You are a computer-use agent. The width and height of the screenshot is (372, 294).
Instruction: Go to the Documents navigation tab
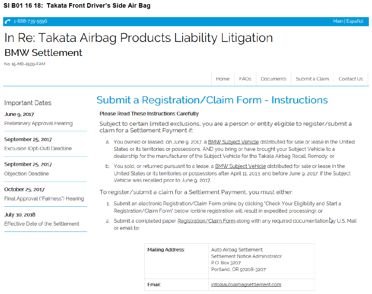tap(273, 79)
